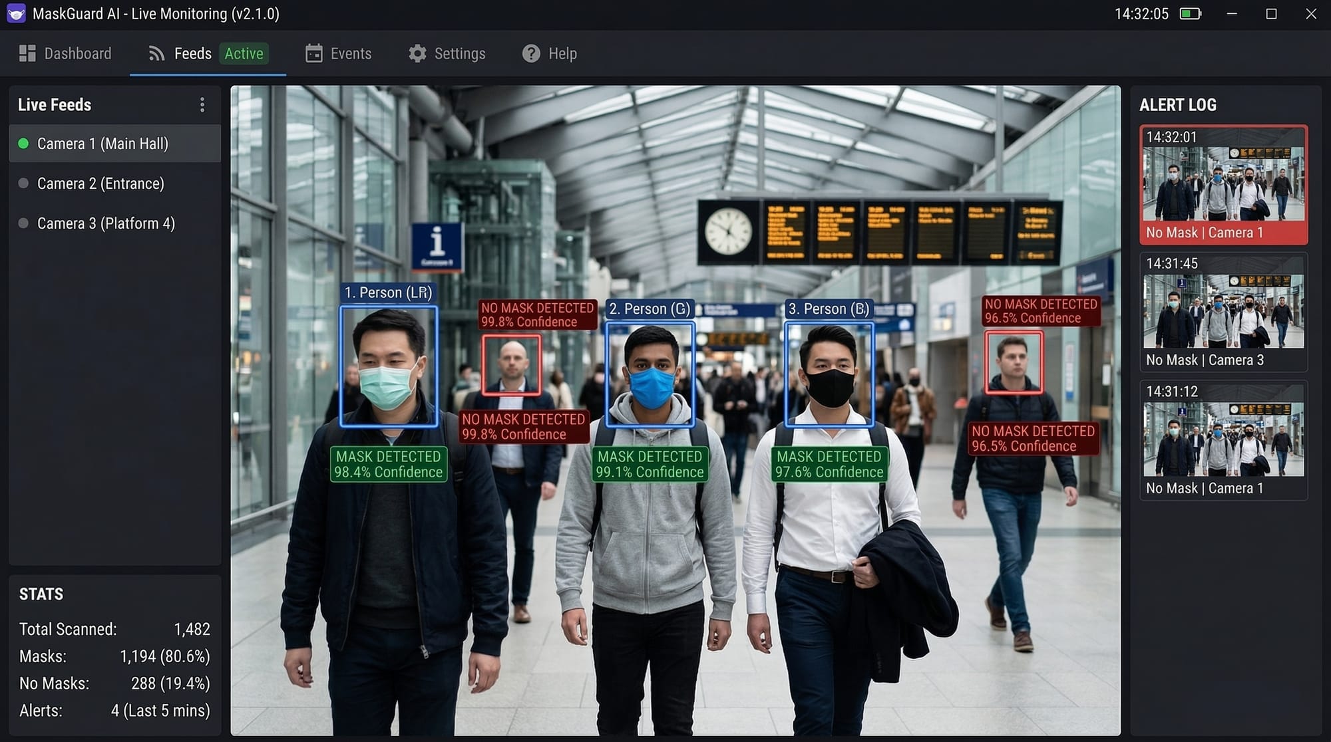Click the '1. Person' detection label
The image size is (1331, 742).
pos(388,293)
